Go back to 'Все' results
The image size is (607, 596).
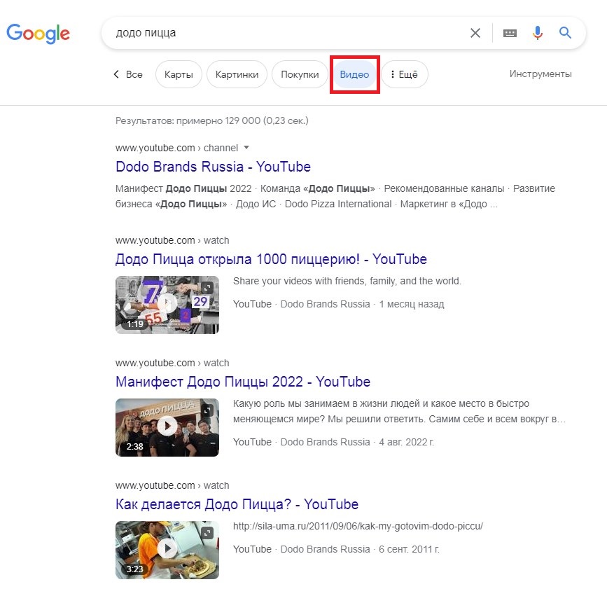click(128, 74)
